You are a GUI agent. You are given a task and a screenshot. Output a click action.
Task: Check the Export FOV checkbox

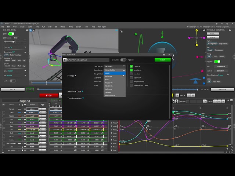tap(131, 78)
